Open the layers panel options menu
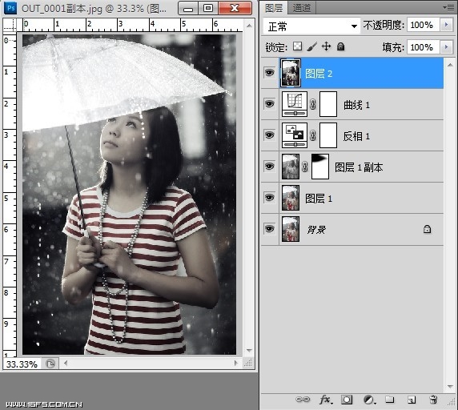 click(x=448, y=7)
